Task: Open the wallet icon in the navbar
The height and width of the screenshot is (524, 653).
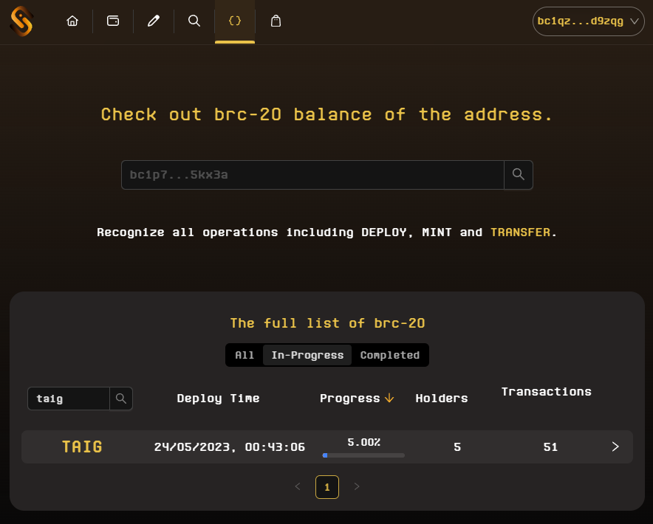Action: (112, 21)
